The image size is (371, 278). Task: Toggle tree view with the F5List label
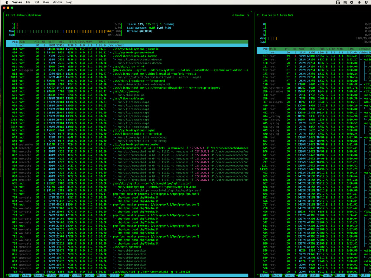tap(62, 275)
